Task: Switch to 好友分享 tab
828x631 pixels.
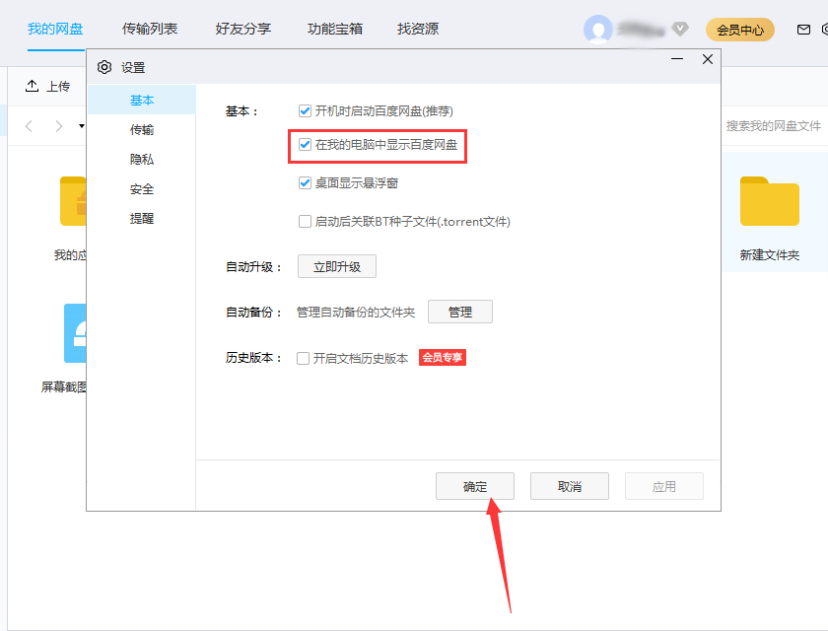Action: (242, 29)
